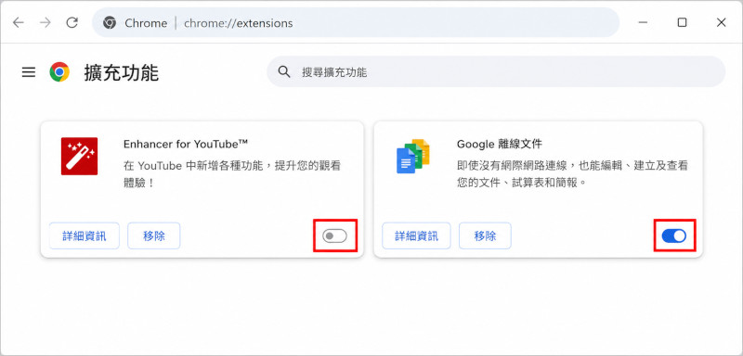This screenshot has height=356, width=743.
Task: Click the Google 離線文件 title
Action: click(x=500, y=144)
